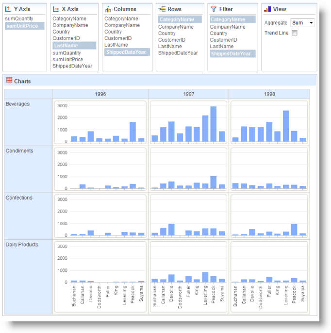
Task: Click the X-Axis panel icon
Action: pos(56,9)
